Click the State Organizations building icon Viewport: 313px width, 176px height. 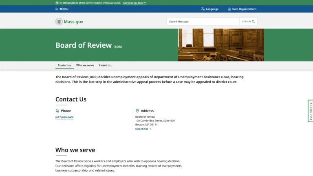tap(229, 9)
